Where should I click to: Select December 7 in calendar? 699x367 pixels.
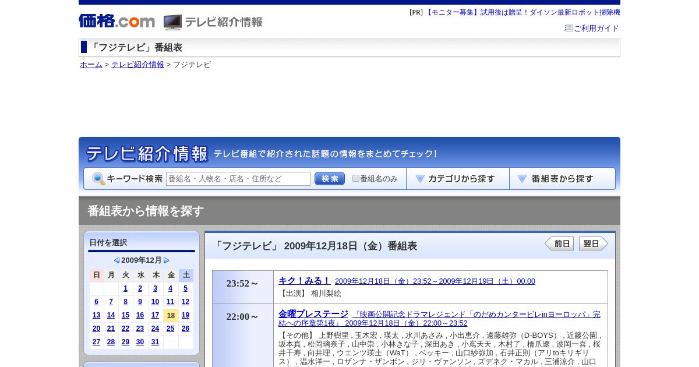point(111,302)
